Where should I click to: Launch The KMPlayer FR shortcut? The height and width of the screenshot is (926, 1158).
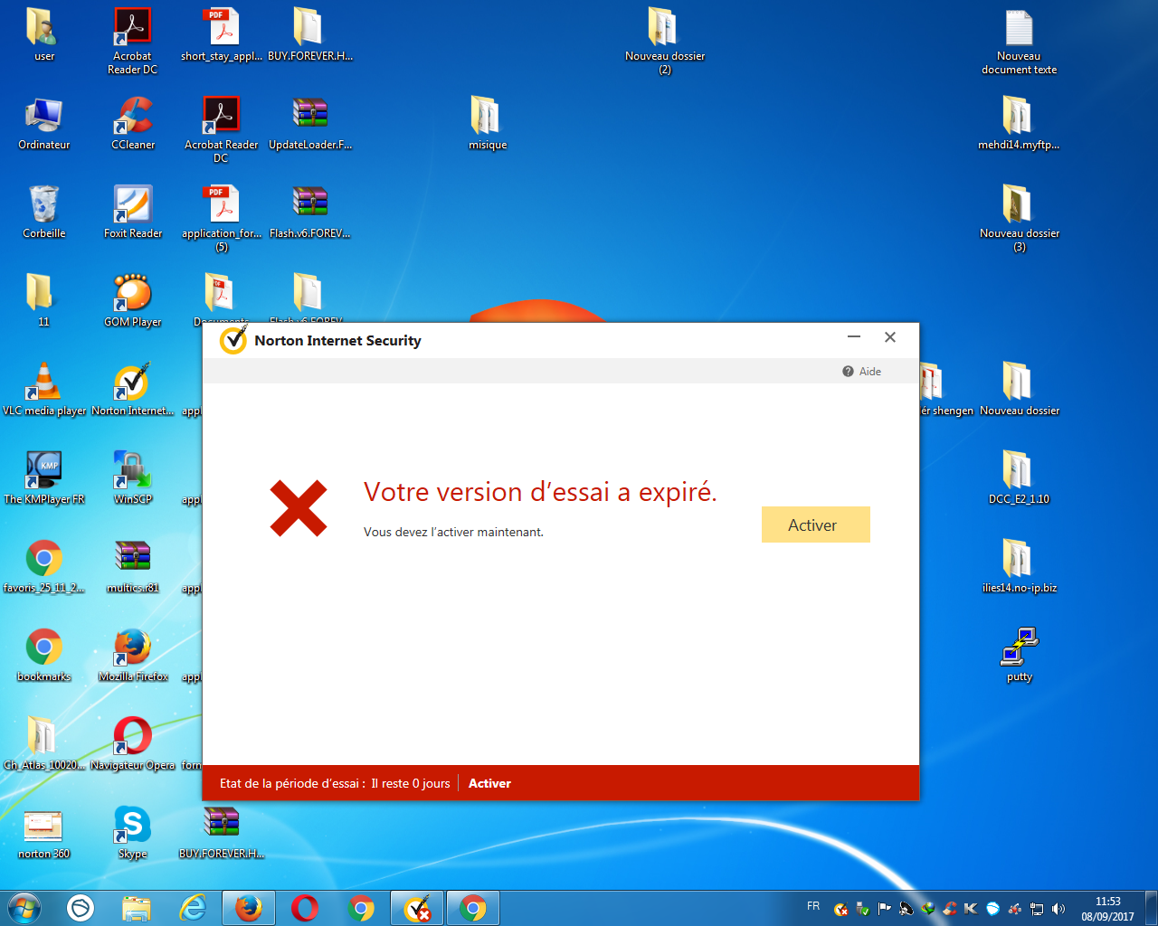coord(44,478)
